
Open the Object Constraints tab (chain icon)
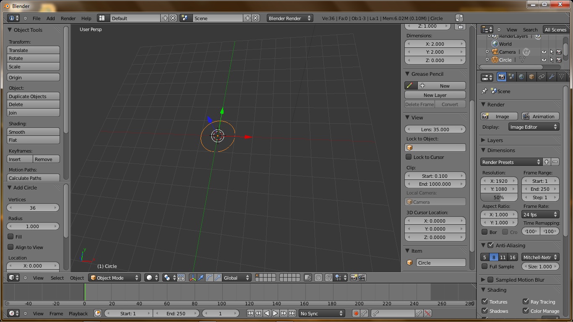click(x=542, y=77)
